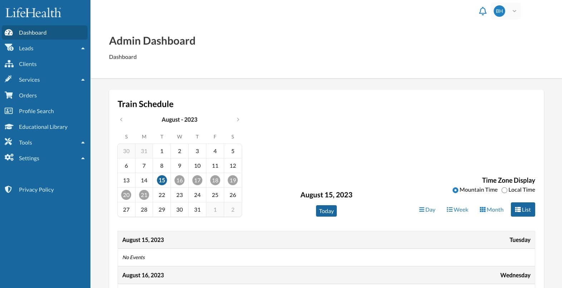Switch to the Month calendar view
This screenshot has height=288, width=562.
[491, 209]
